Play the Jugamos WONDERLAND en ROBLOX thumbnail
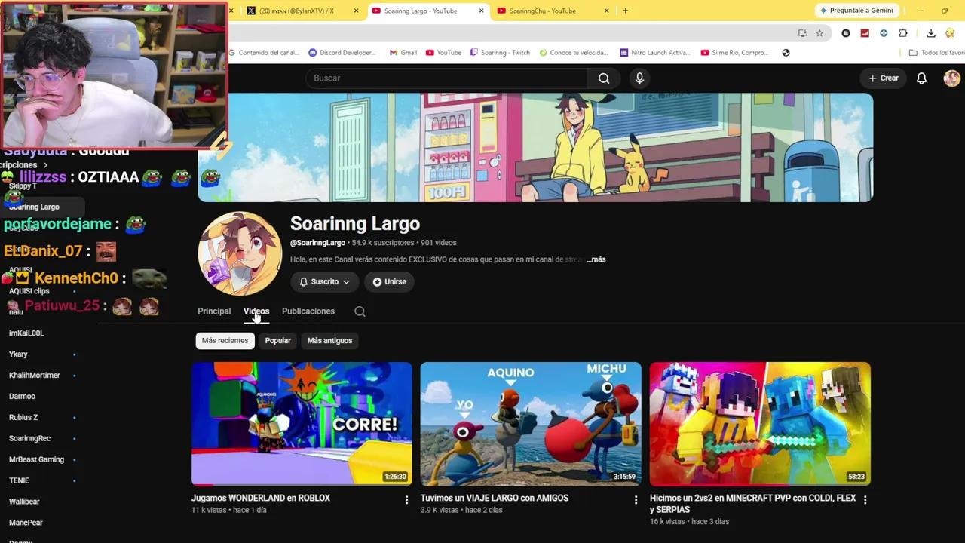This screenshot has width=965, height=543. 302,424
